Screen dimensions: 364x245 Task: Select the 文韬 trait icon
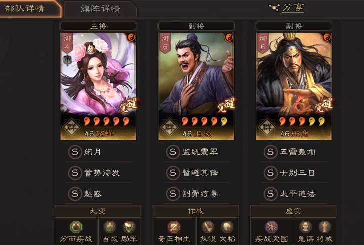click(x=227, y=227)
